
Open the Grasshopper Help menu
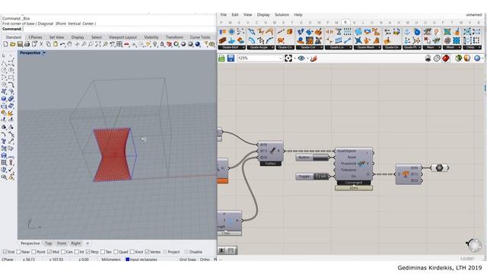coord(298,14)
